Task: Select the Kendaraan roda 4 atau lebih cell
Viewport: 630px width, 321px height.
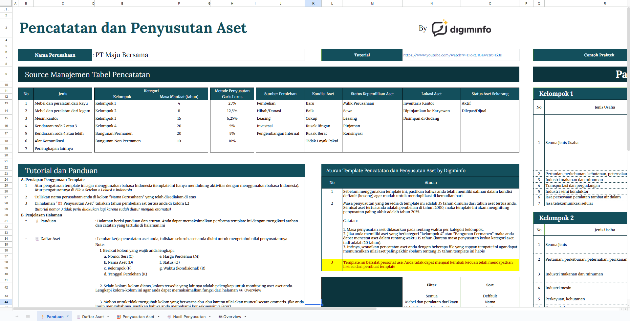Action: (x=63, y=133)
